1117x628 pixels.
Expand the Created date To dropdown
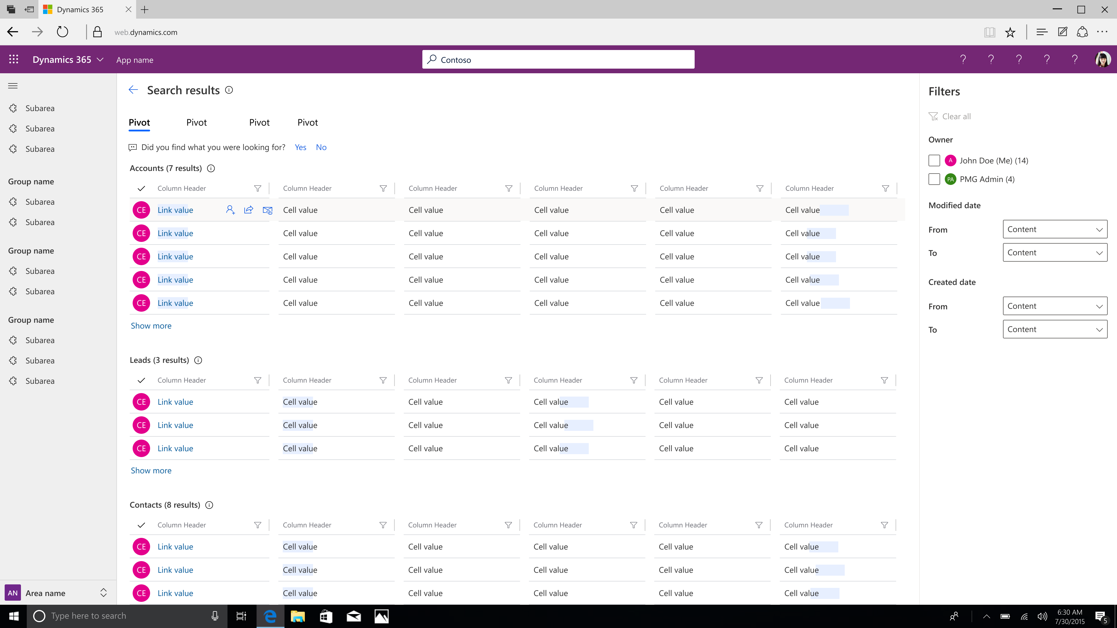pyautogui.click(x=1055, y=329)
